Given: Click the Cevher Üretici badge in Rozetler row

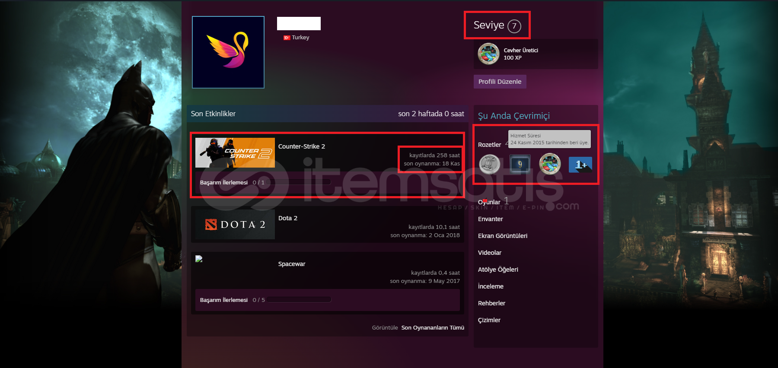Looking at the screenshot, I should 550,164.
